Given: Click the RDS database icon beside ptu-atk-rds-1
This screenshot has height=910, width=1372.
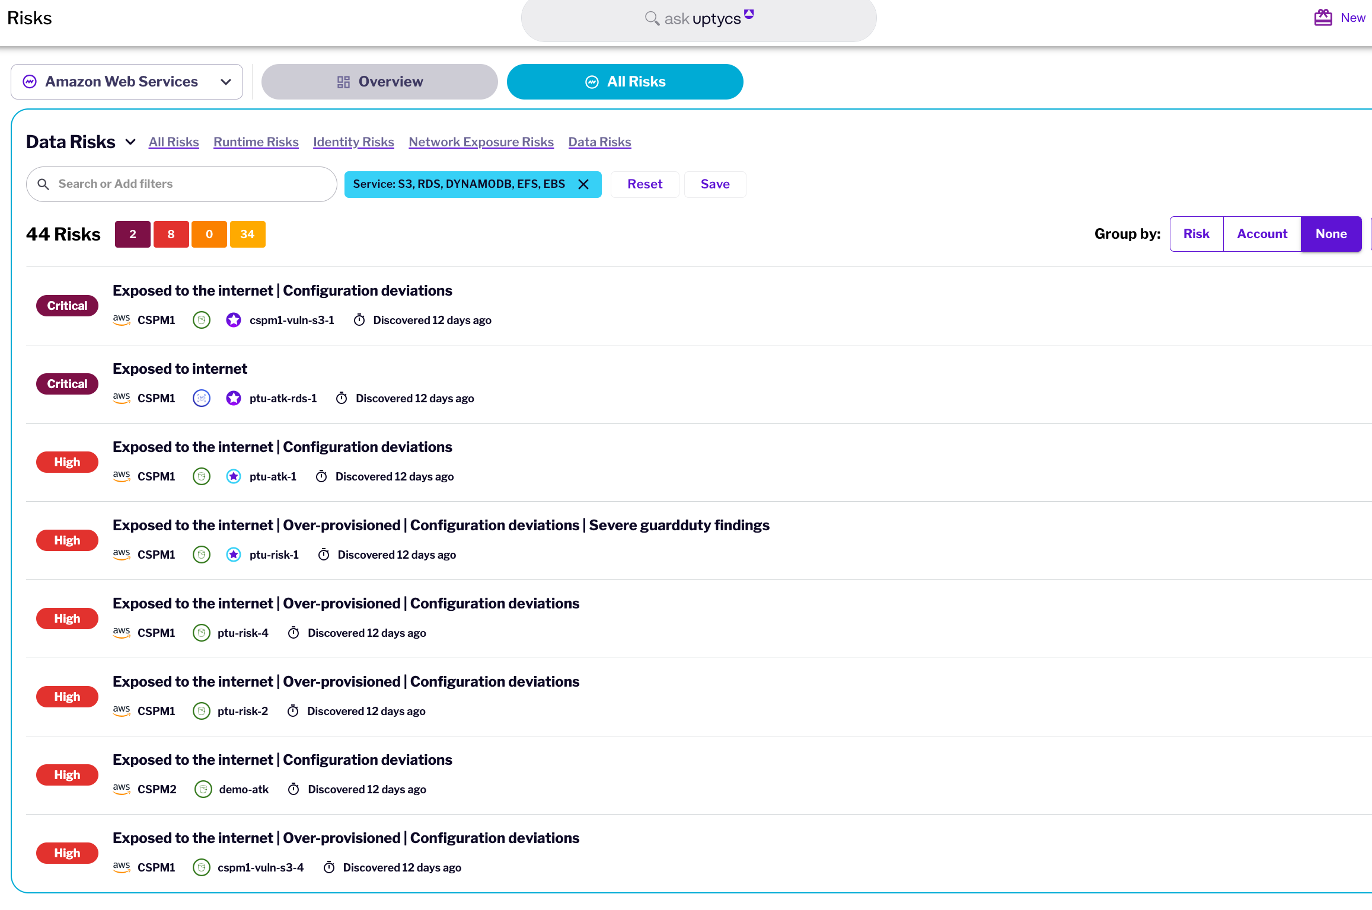Looking at the screenshot, I should click(x=202, y=398).
